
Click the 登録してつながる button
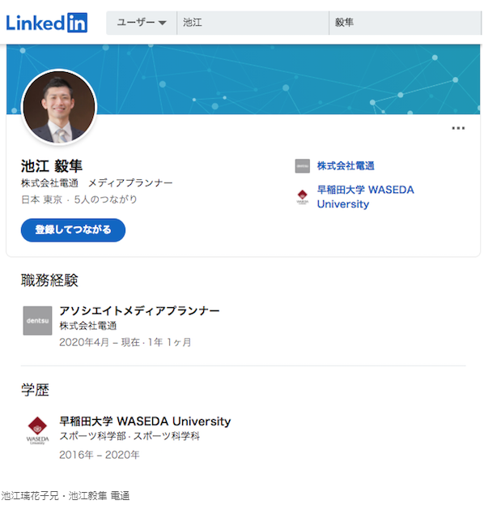pos(73,230)
